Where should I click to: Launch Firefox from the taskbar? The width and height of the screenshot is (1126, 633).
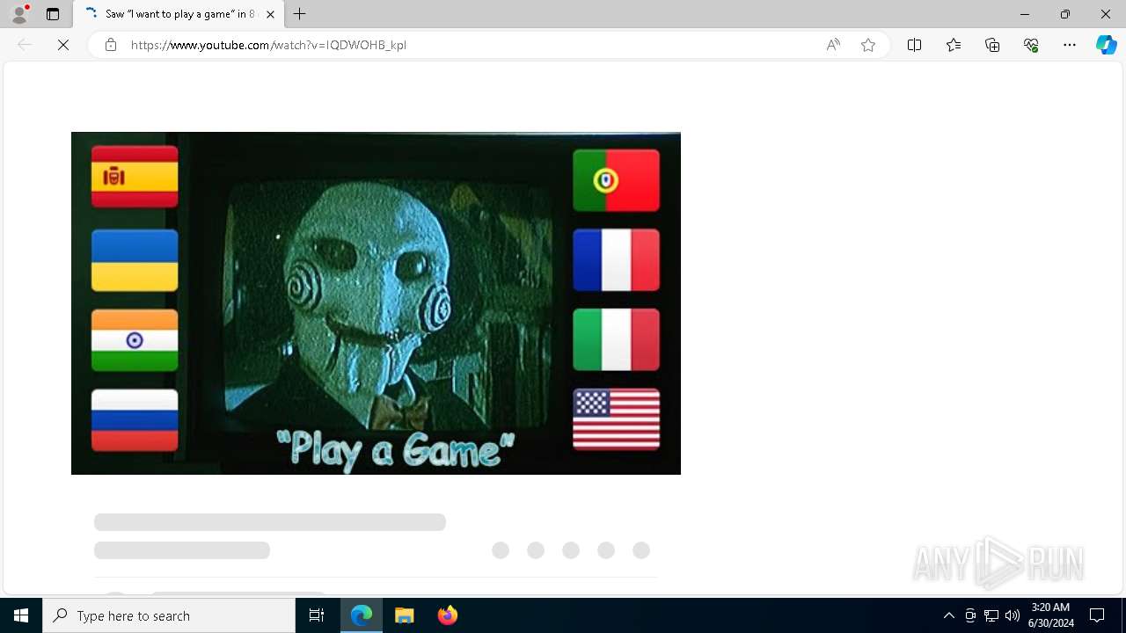[447, 615]
